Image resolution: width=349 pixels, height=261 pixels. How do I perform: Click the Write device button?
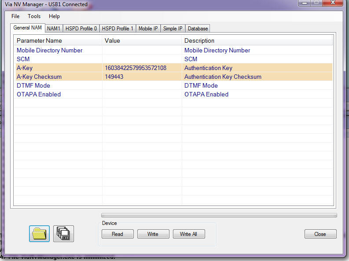(153, 234)
